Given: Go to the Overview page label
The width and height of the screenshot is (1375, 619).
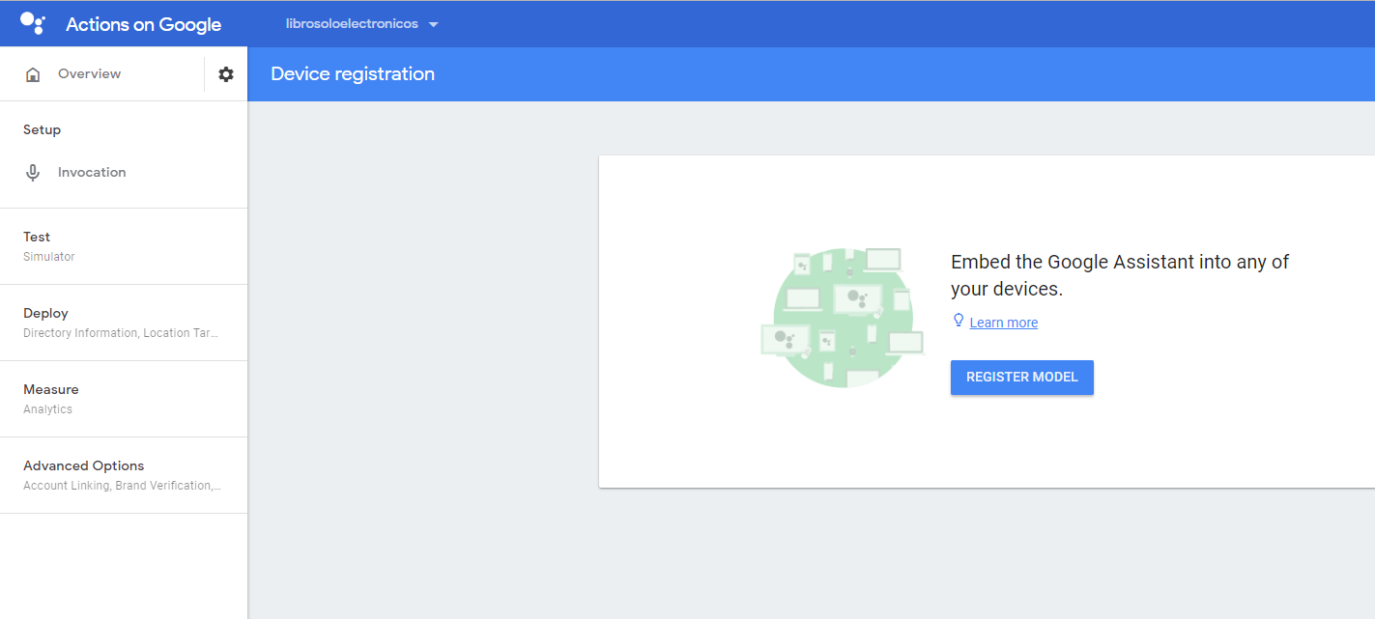Looking at the screenshot, I should pos(89,74).
